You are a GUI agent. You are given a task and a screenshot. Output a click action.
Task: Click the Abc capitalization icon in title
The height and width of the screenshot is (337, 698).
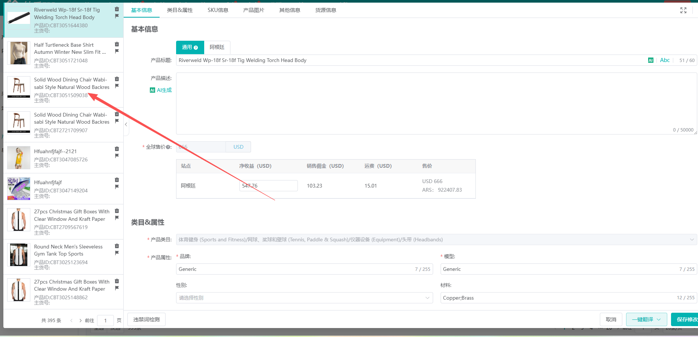tap(665, 60)
